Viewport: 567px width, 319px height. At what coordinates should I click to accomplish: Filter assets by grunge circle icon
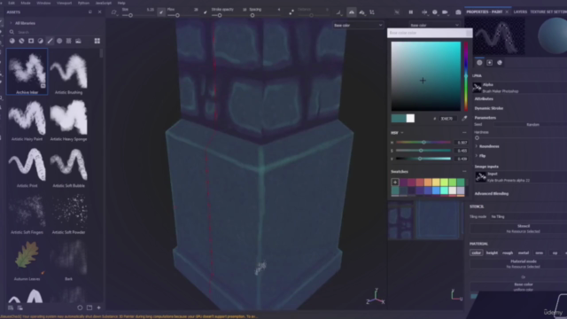(x=59, y=41)
